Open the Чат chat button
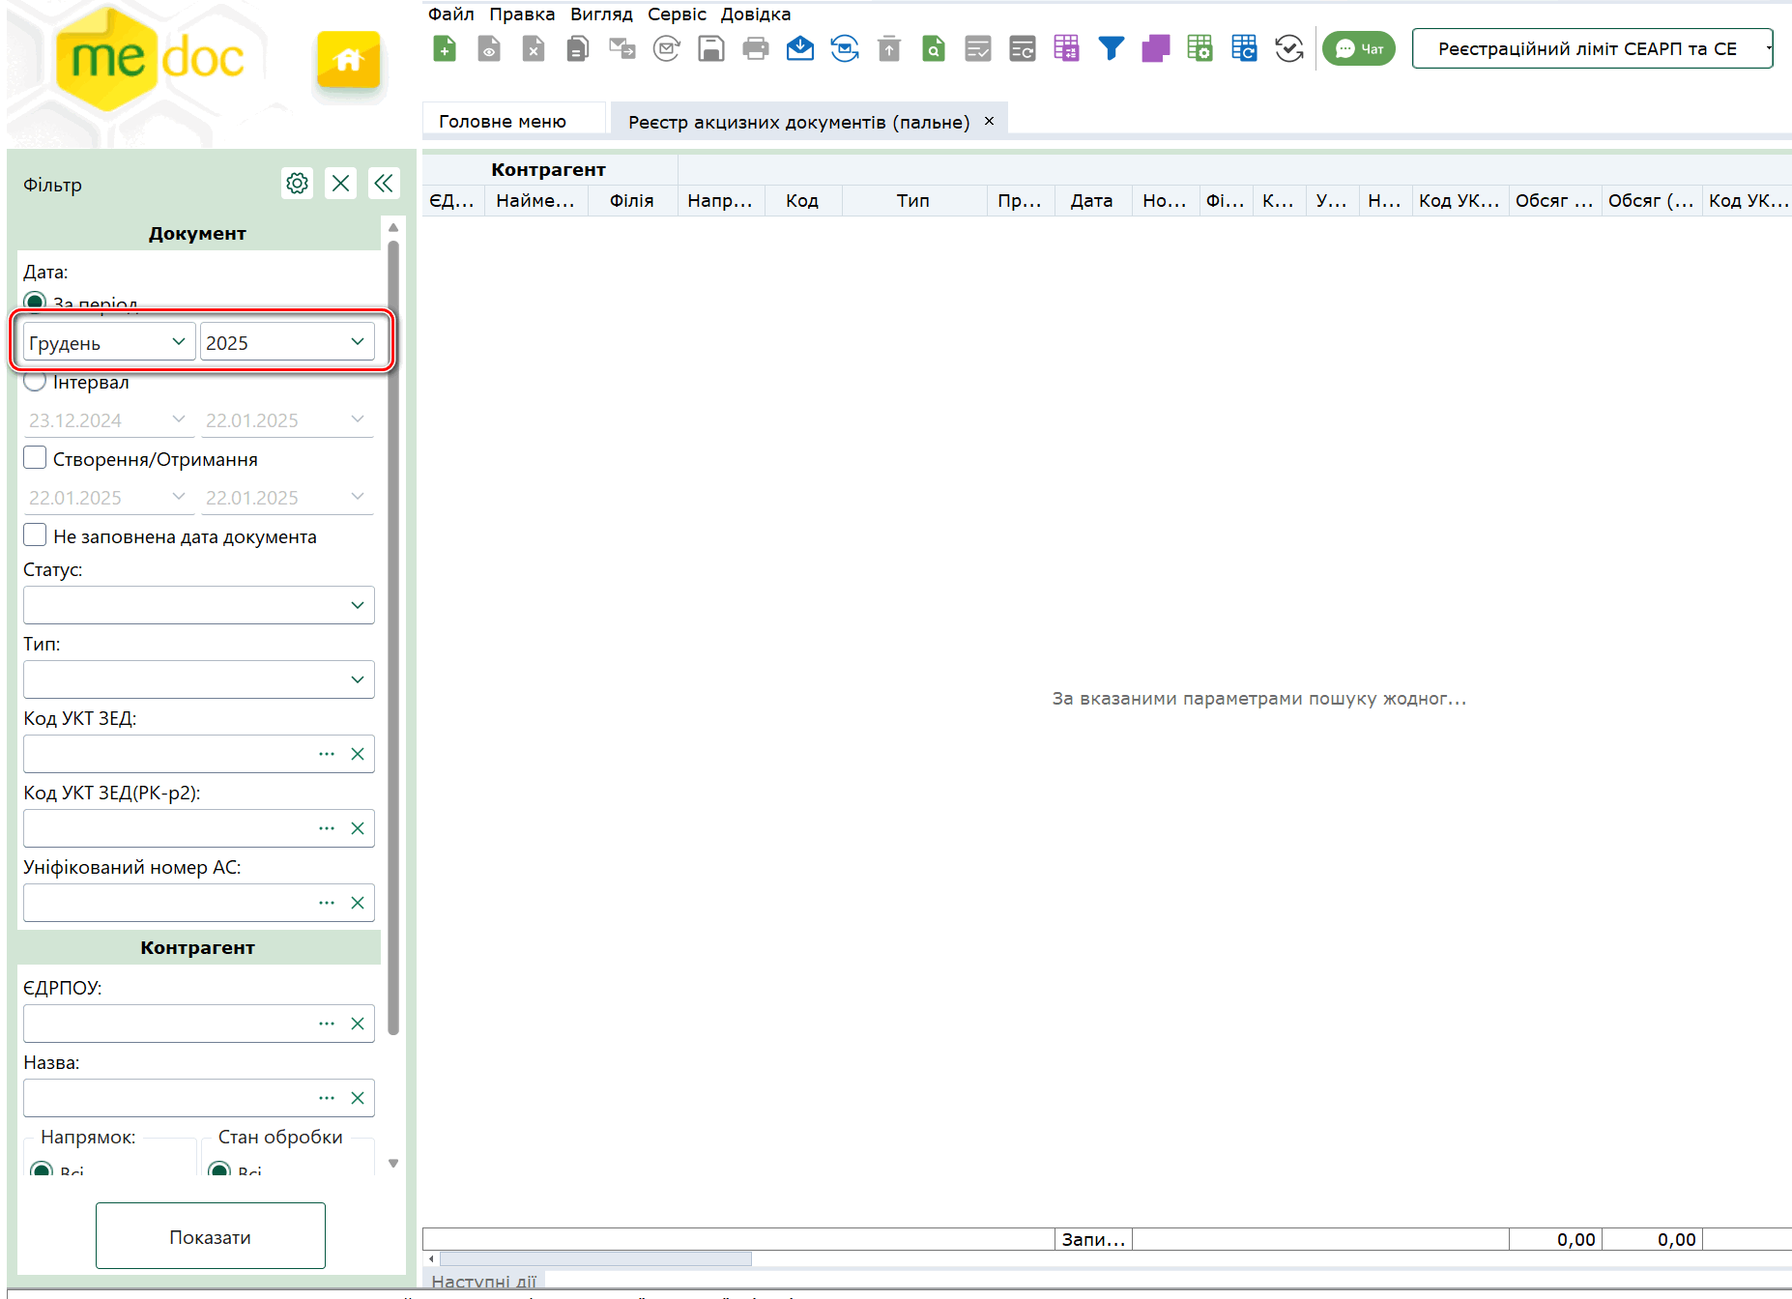Image resolution: width=1792 pixels, height=1299 pixels. click(x=1359, y=48)
